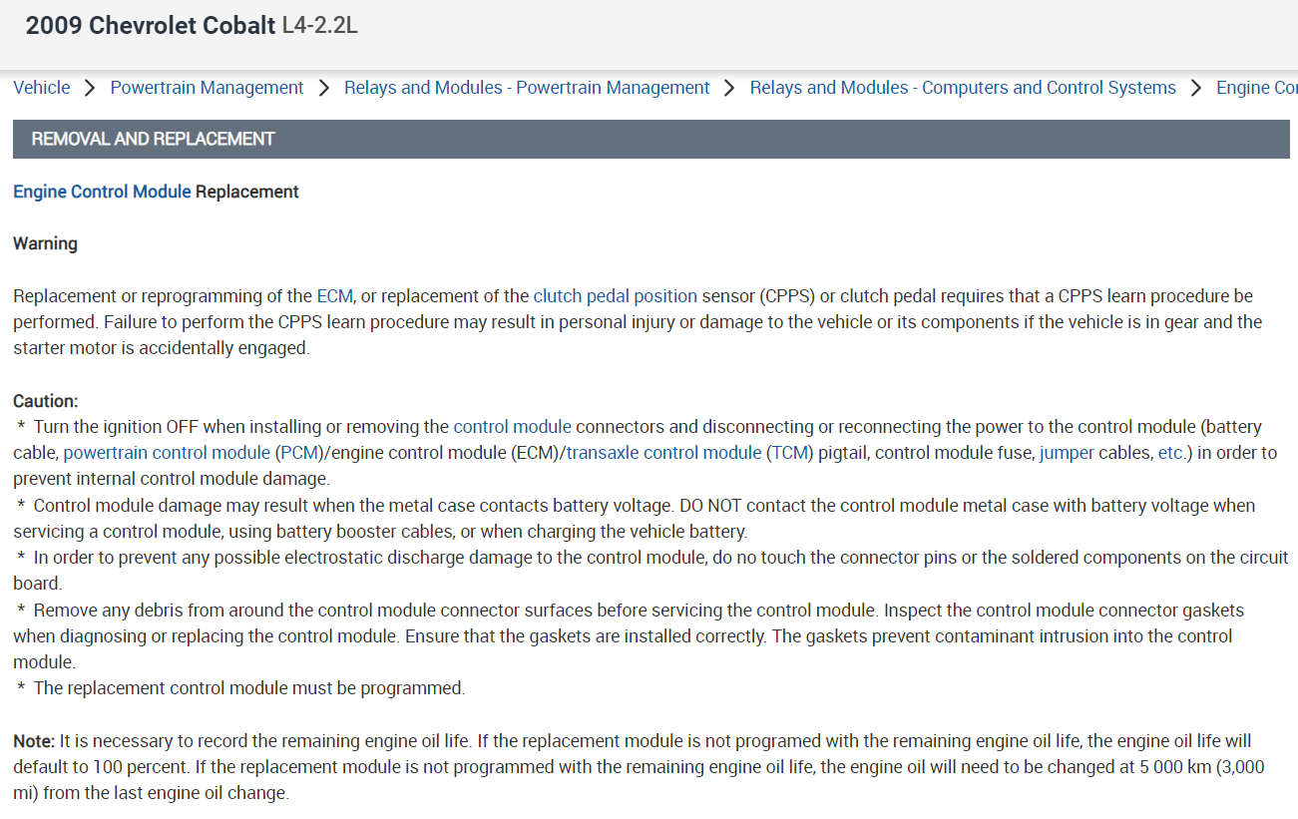Click the 'Warning' heading
Image resolution: width=1298 pixels, height=819 pixels.
pos(45,243)
